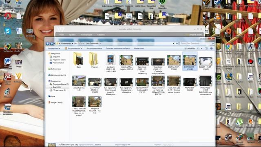Click Диск D (D:) breadcrumb in address bar

[78, 44]
